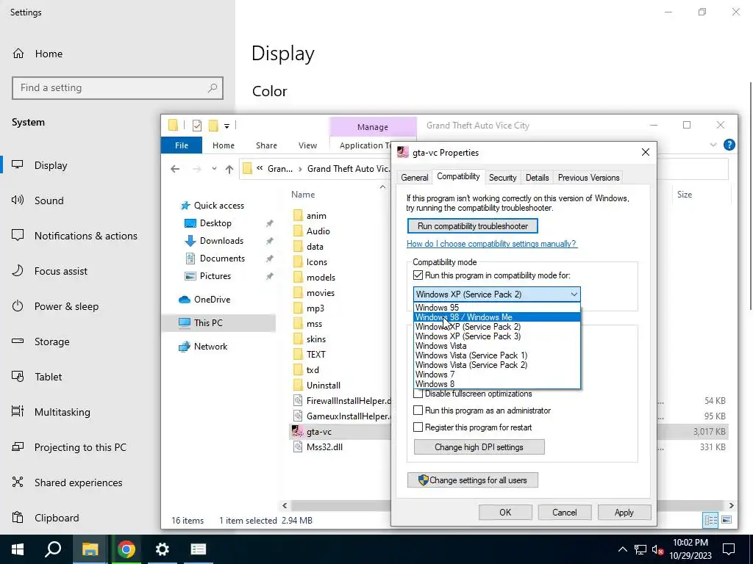Screen dimensions: 753x564
Task: Show hidden tray icons chevron
Action: [x=622, y=549]
